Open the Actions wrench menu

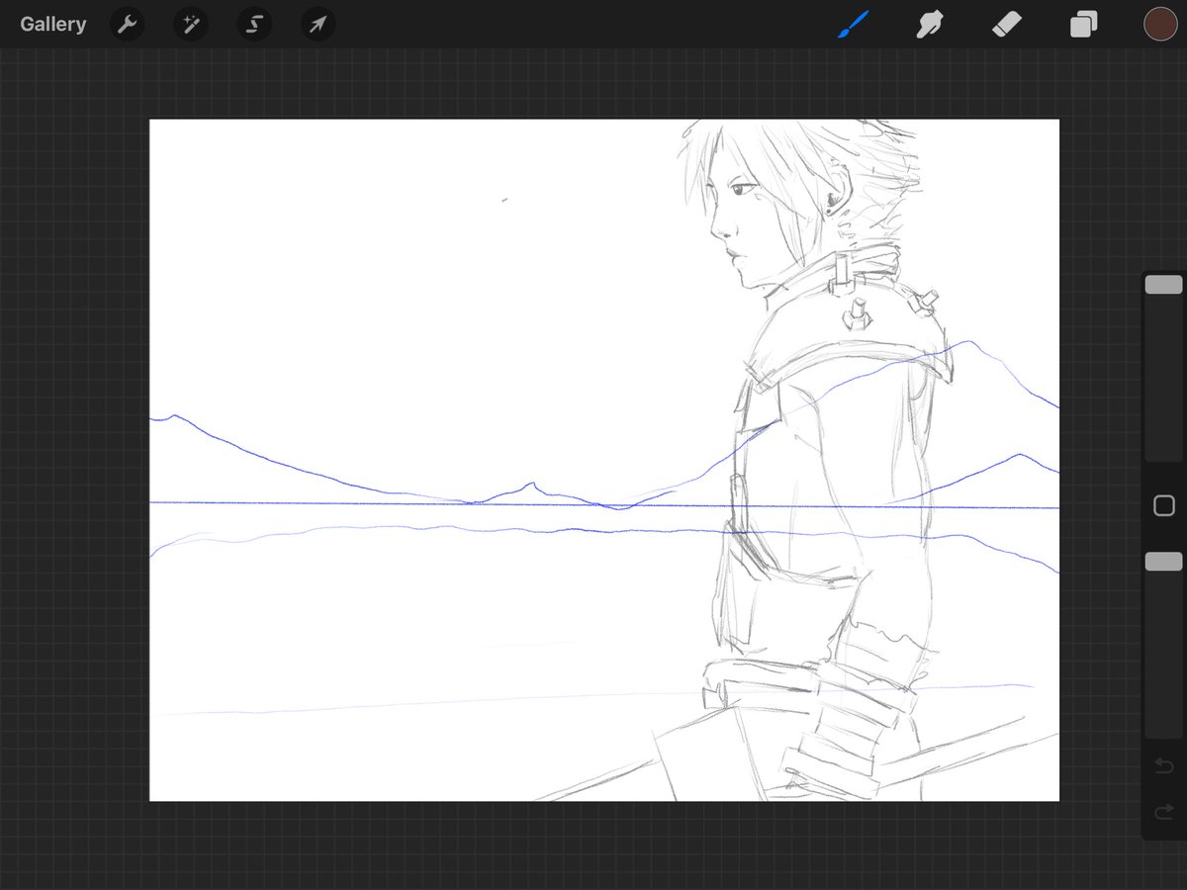[x=127, y=24]
